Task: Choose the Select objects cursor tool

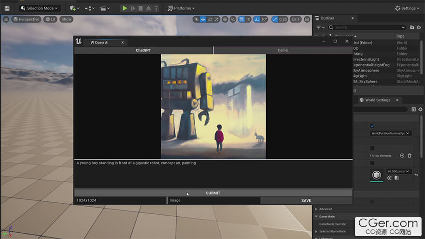Action: 196,19
